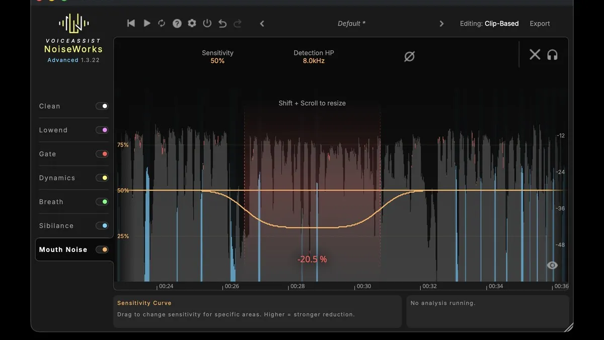
Task: Toggle the Mouth Noise module switch
Action: (102, 249)
